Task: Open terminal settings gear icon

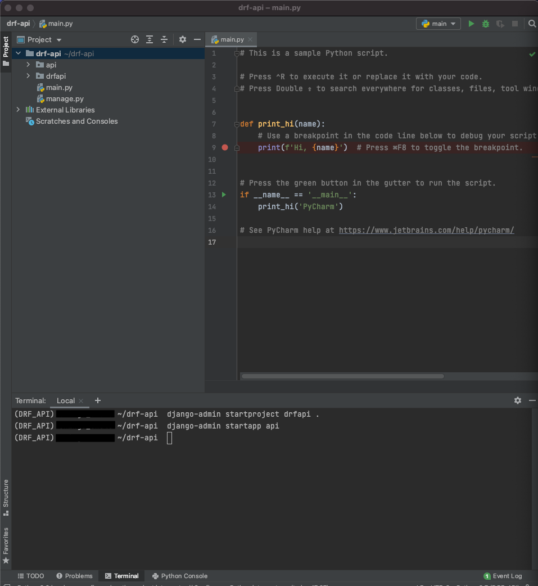Action: [518, 400]
